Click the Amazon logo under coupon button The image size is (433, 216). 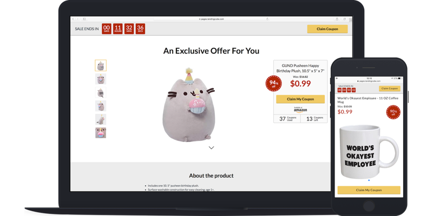pos(300,110)
